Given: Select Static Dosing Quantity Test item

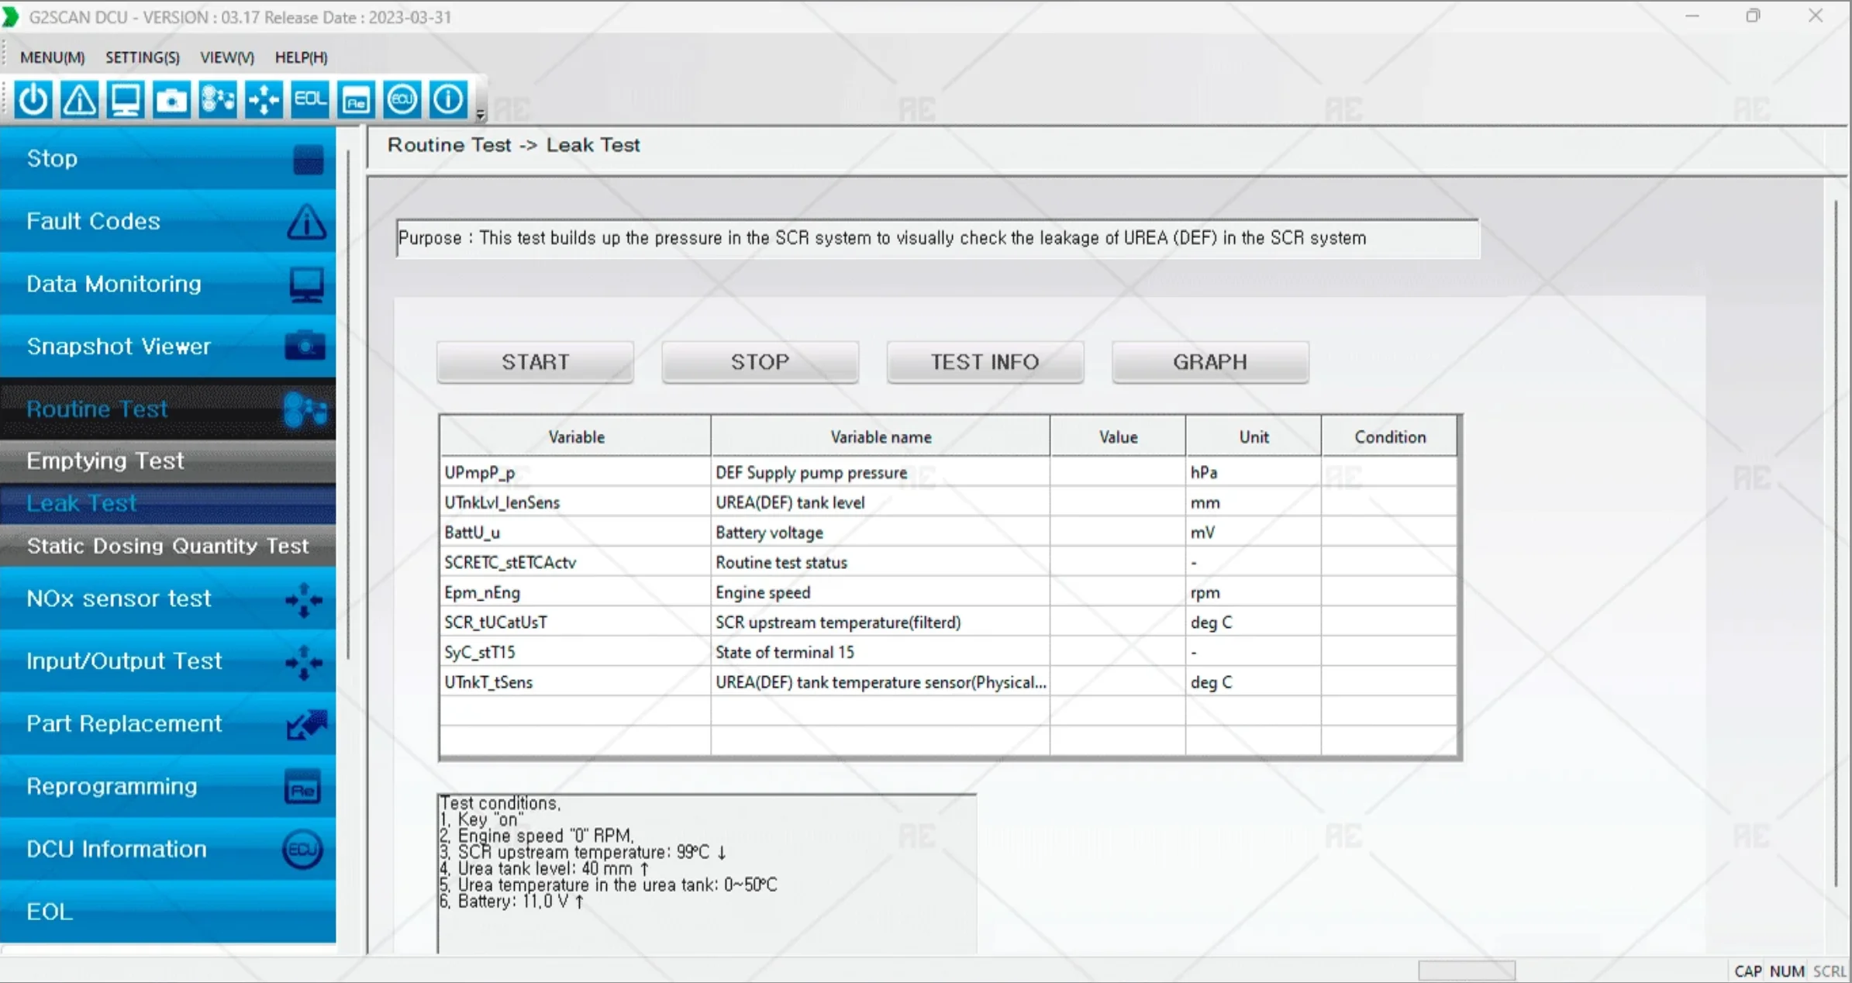Looking at the screenshot, I should 167,546.
